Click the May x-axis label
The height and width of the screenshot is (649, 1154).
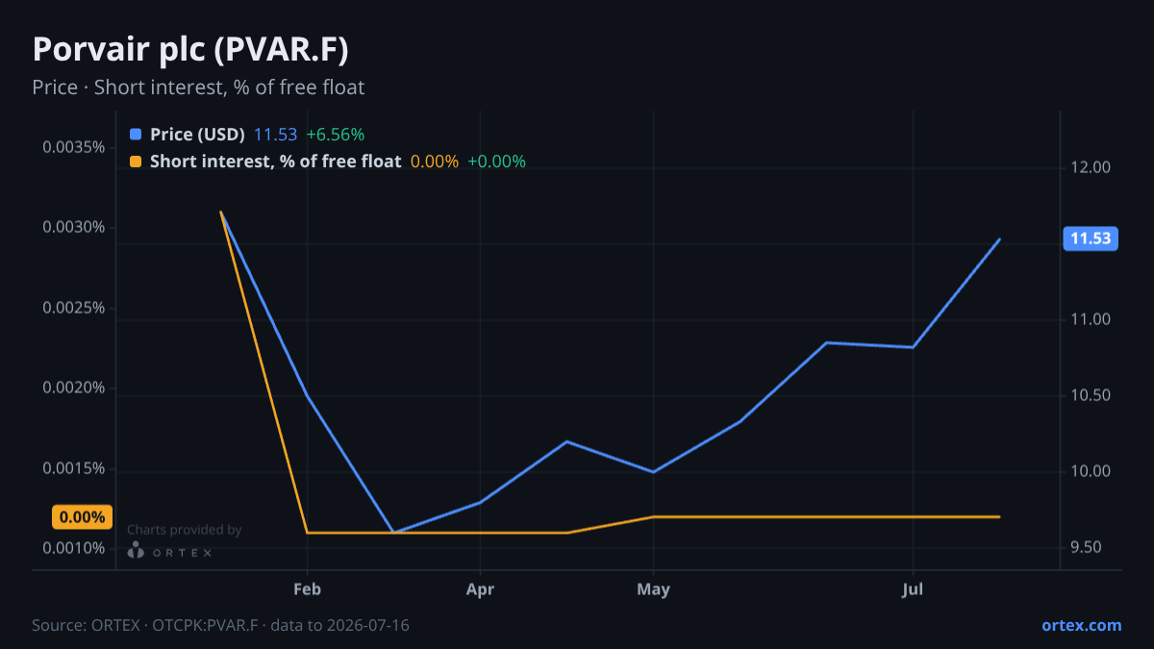(x=653, y=589)
